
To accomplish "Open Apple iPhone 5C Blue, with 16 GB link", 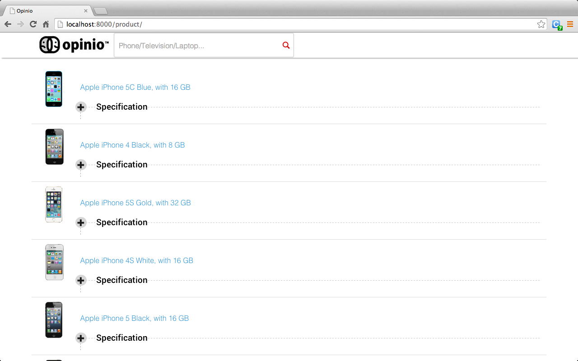I will [x=135, y=87].
